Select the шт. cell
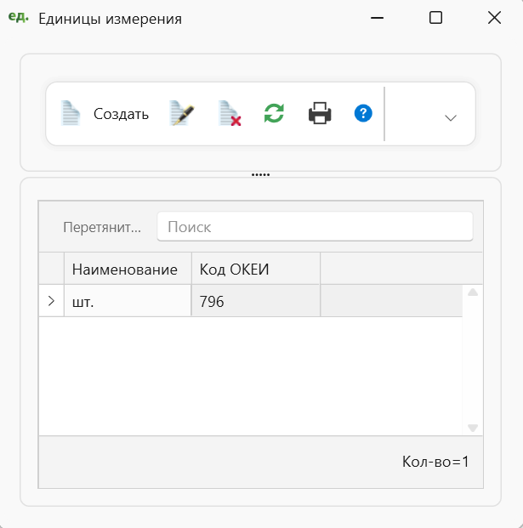Screen dimensions: 523x528 [x=128, y=301]
